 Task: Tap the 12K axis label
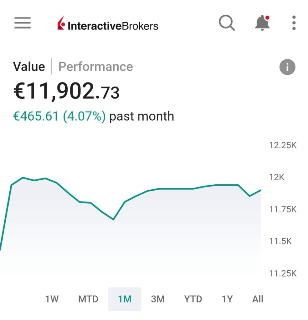pyautogui.click(x=277, y=177)
